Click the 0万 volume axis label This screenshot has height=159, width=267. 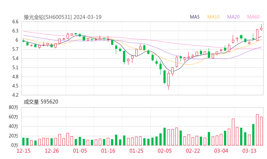tap(15, 145)
